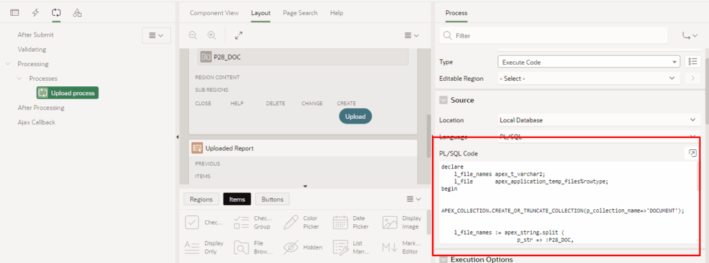709x263 pixels.
Task: Zoom in the layout view
Action: point(212,35)
